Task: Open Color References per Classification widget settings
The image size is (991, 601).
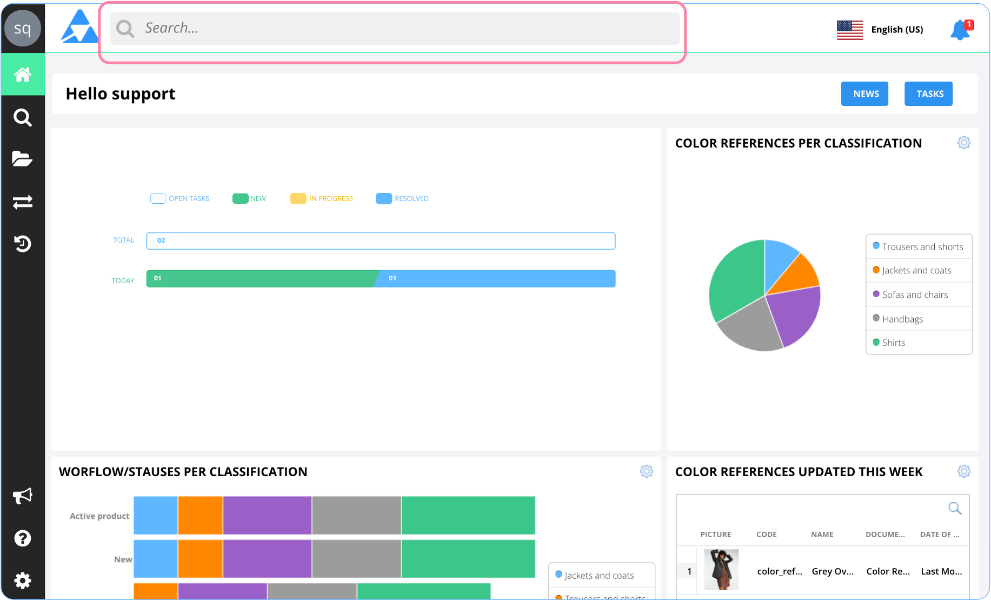Action: pyautogui.click(x=964, y=143)
